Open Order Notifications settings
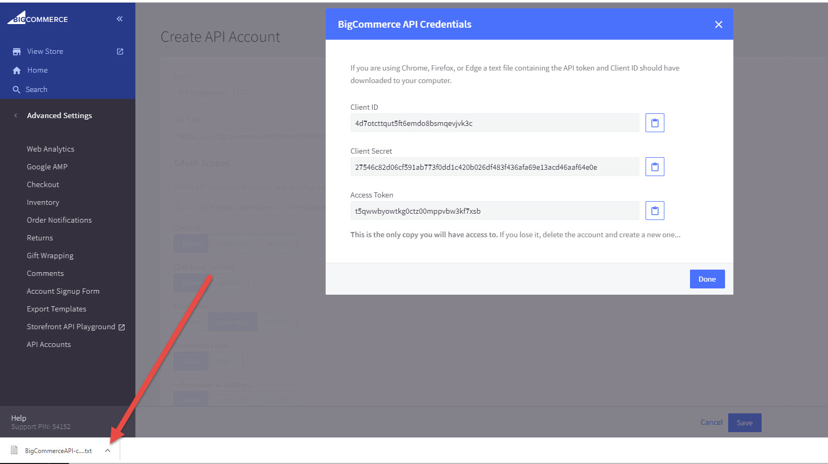Screen dimensions: 828x464 click(59, 220)
